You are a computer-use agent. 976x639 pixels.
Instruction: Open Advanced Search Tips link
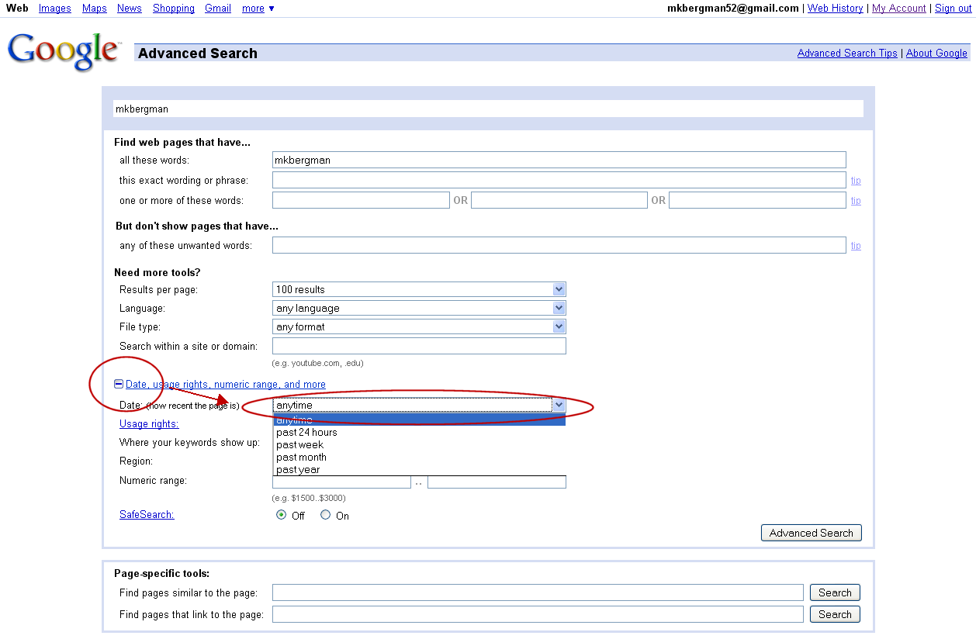(x=847, y=53)
